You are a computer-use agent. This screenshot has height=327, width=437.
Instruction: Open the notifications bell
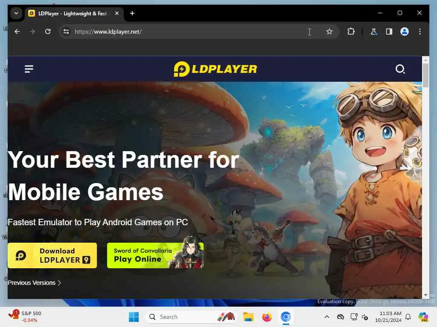[x=408, y=317]
